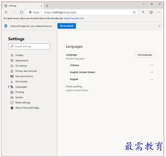
Task: Click the Appearance palette icon
Action: (12, 60)
